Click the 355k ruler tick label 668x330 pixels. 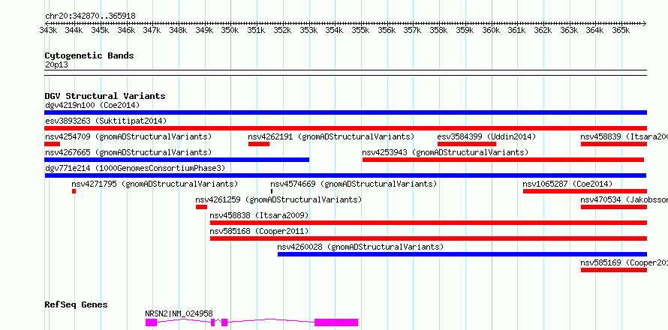(360, 31)
